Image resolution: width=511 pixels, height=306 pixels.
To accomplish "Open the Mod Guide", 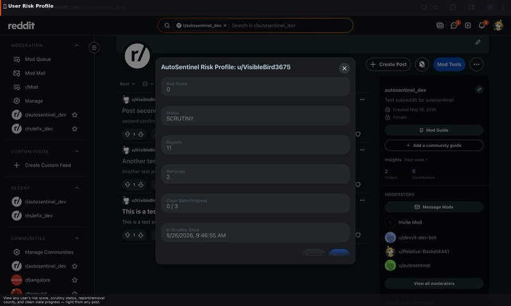I will 434,131.
